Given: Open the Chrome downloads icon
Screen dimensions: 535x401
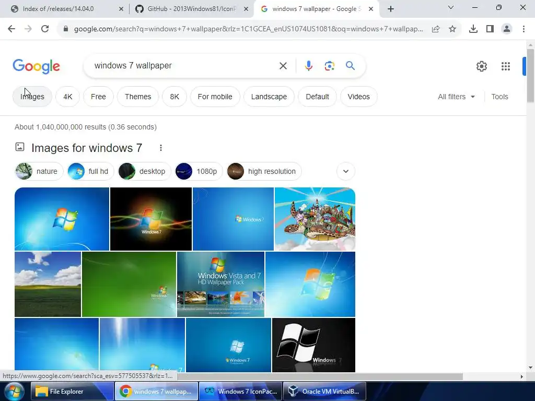Looking at the screenshot, I should coord(473,29).
